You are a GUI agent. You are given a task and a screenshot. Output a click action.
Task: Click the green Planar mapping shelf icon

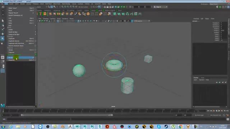pos(115,14)
